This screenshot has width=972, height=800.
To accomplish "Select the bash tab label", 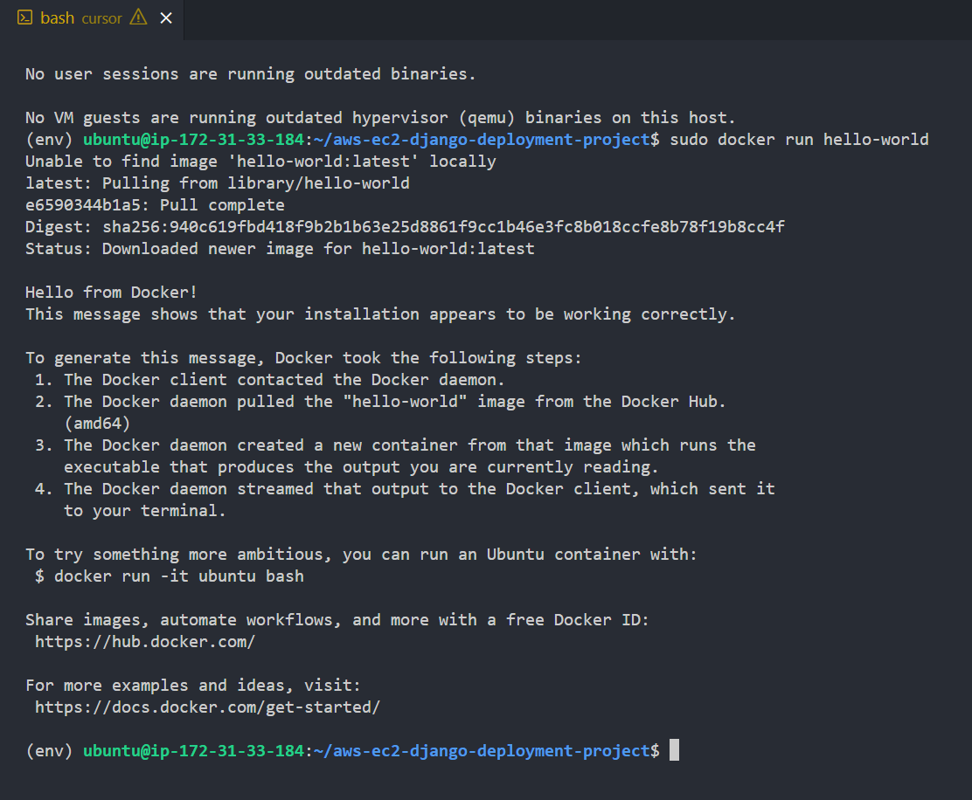I will [57, 17].
